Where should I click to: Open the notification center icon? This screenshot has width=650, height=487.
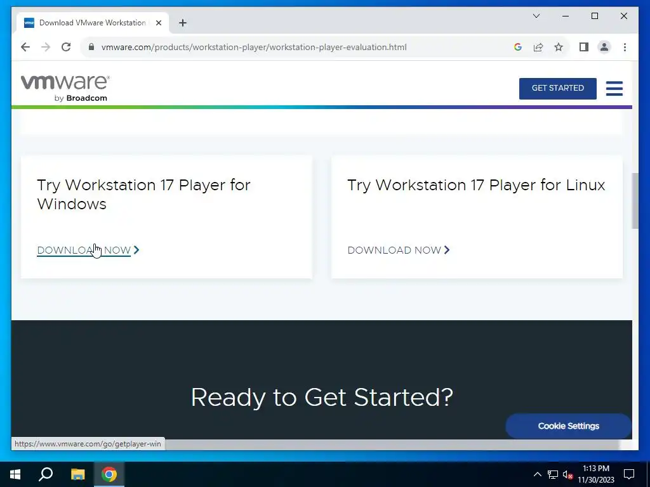629,474
